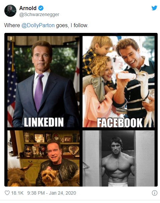This screenshot has width=160, height=203.
Task: Like the tweet with heart icon
Action: pos(7,193)
